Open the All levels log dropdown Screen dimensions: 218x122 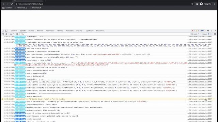click(195, 34)
